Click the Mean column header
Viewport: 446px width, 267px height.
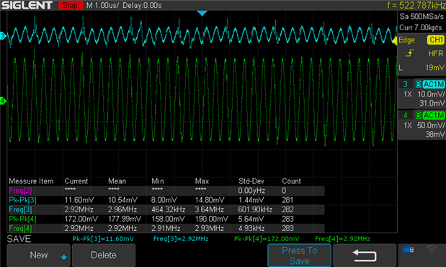(x=117, y=181)
